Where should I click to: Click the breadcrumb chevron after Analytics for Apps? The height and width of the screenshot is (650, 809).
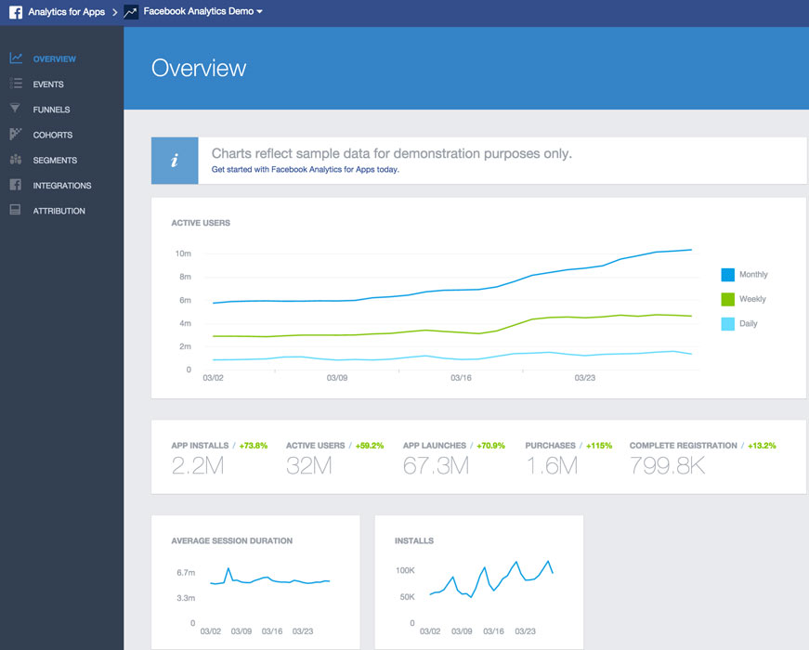pos(114,12)
